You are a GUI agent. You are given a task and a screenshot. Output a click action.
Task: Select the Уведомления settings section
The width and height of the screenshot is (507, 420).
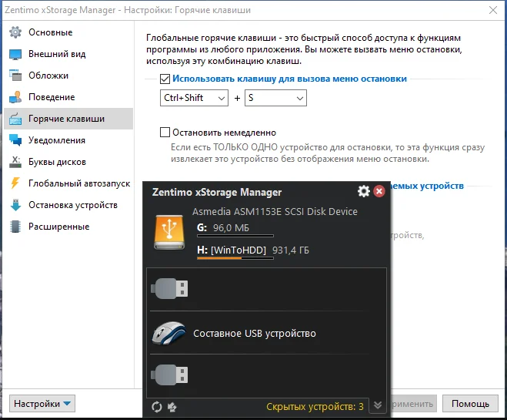[68, 140]
